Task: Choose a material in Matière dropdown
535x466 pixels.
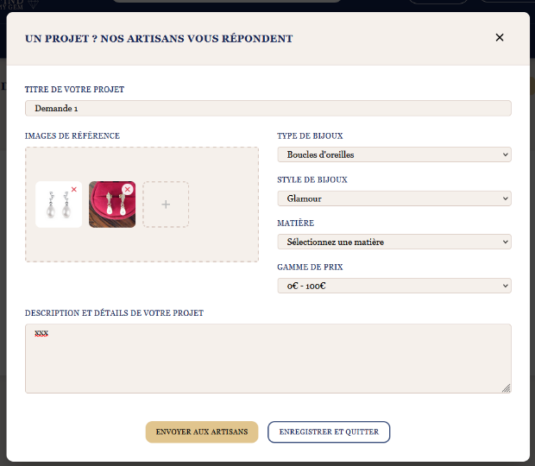Action: pyautogui.click(x=393, y=242)
